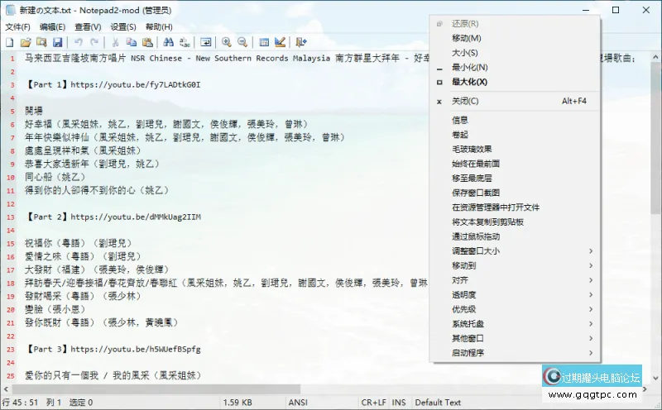
Task: Click line number 11 in the margin
Action: pos(11,191)
